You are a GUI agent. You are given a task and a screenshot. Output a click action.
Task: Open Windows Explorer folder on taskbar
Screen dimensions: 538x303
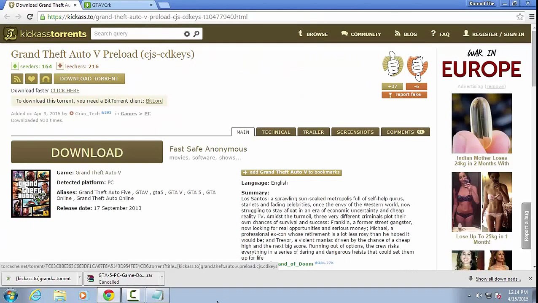click(60, 295)
